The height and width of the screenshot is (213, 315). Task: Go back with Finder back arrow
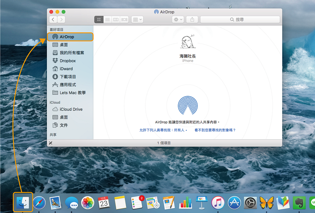53,19
